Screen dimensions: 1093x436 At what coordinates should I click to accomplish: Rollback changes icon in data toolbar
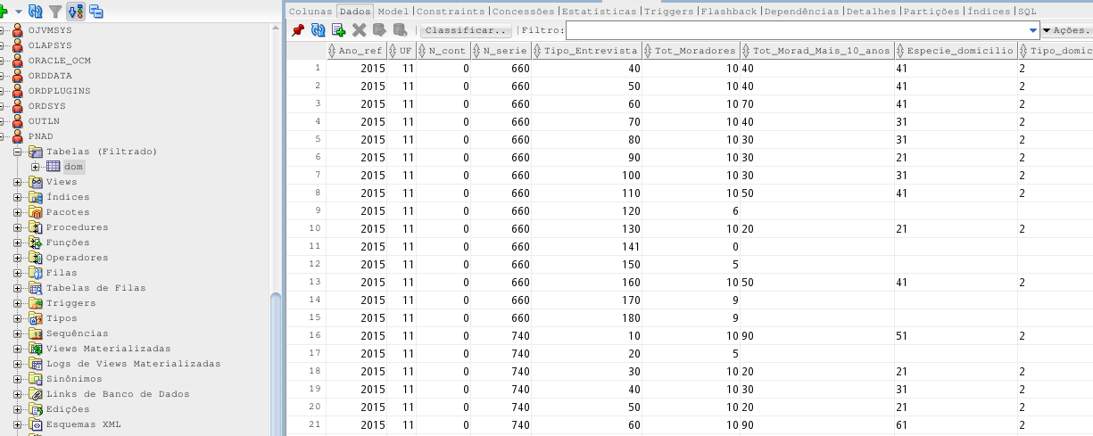[400, 30]
